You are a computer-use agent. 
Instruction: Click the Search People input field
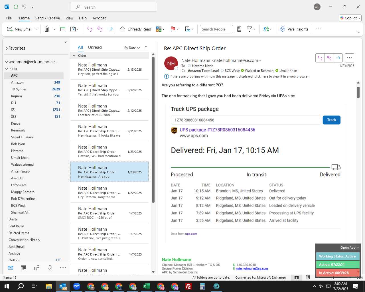(x=216, y=29)
